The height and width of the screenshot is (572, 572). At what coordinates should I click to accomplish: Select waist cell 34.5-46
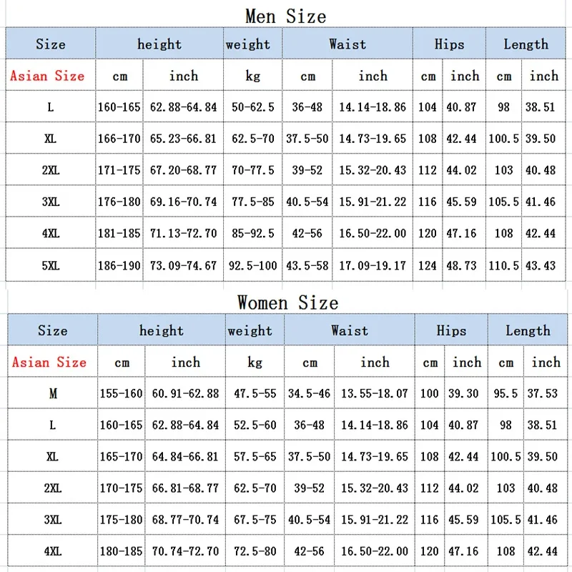point(309,393)
